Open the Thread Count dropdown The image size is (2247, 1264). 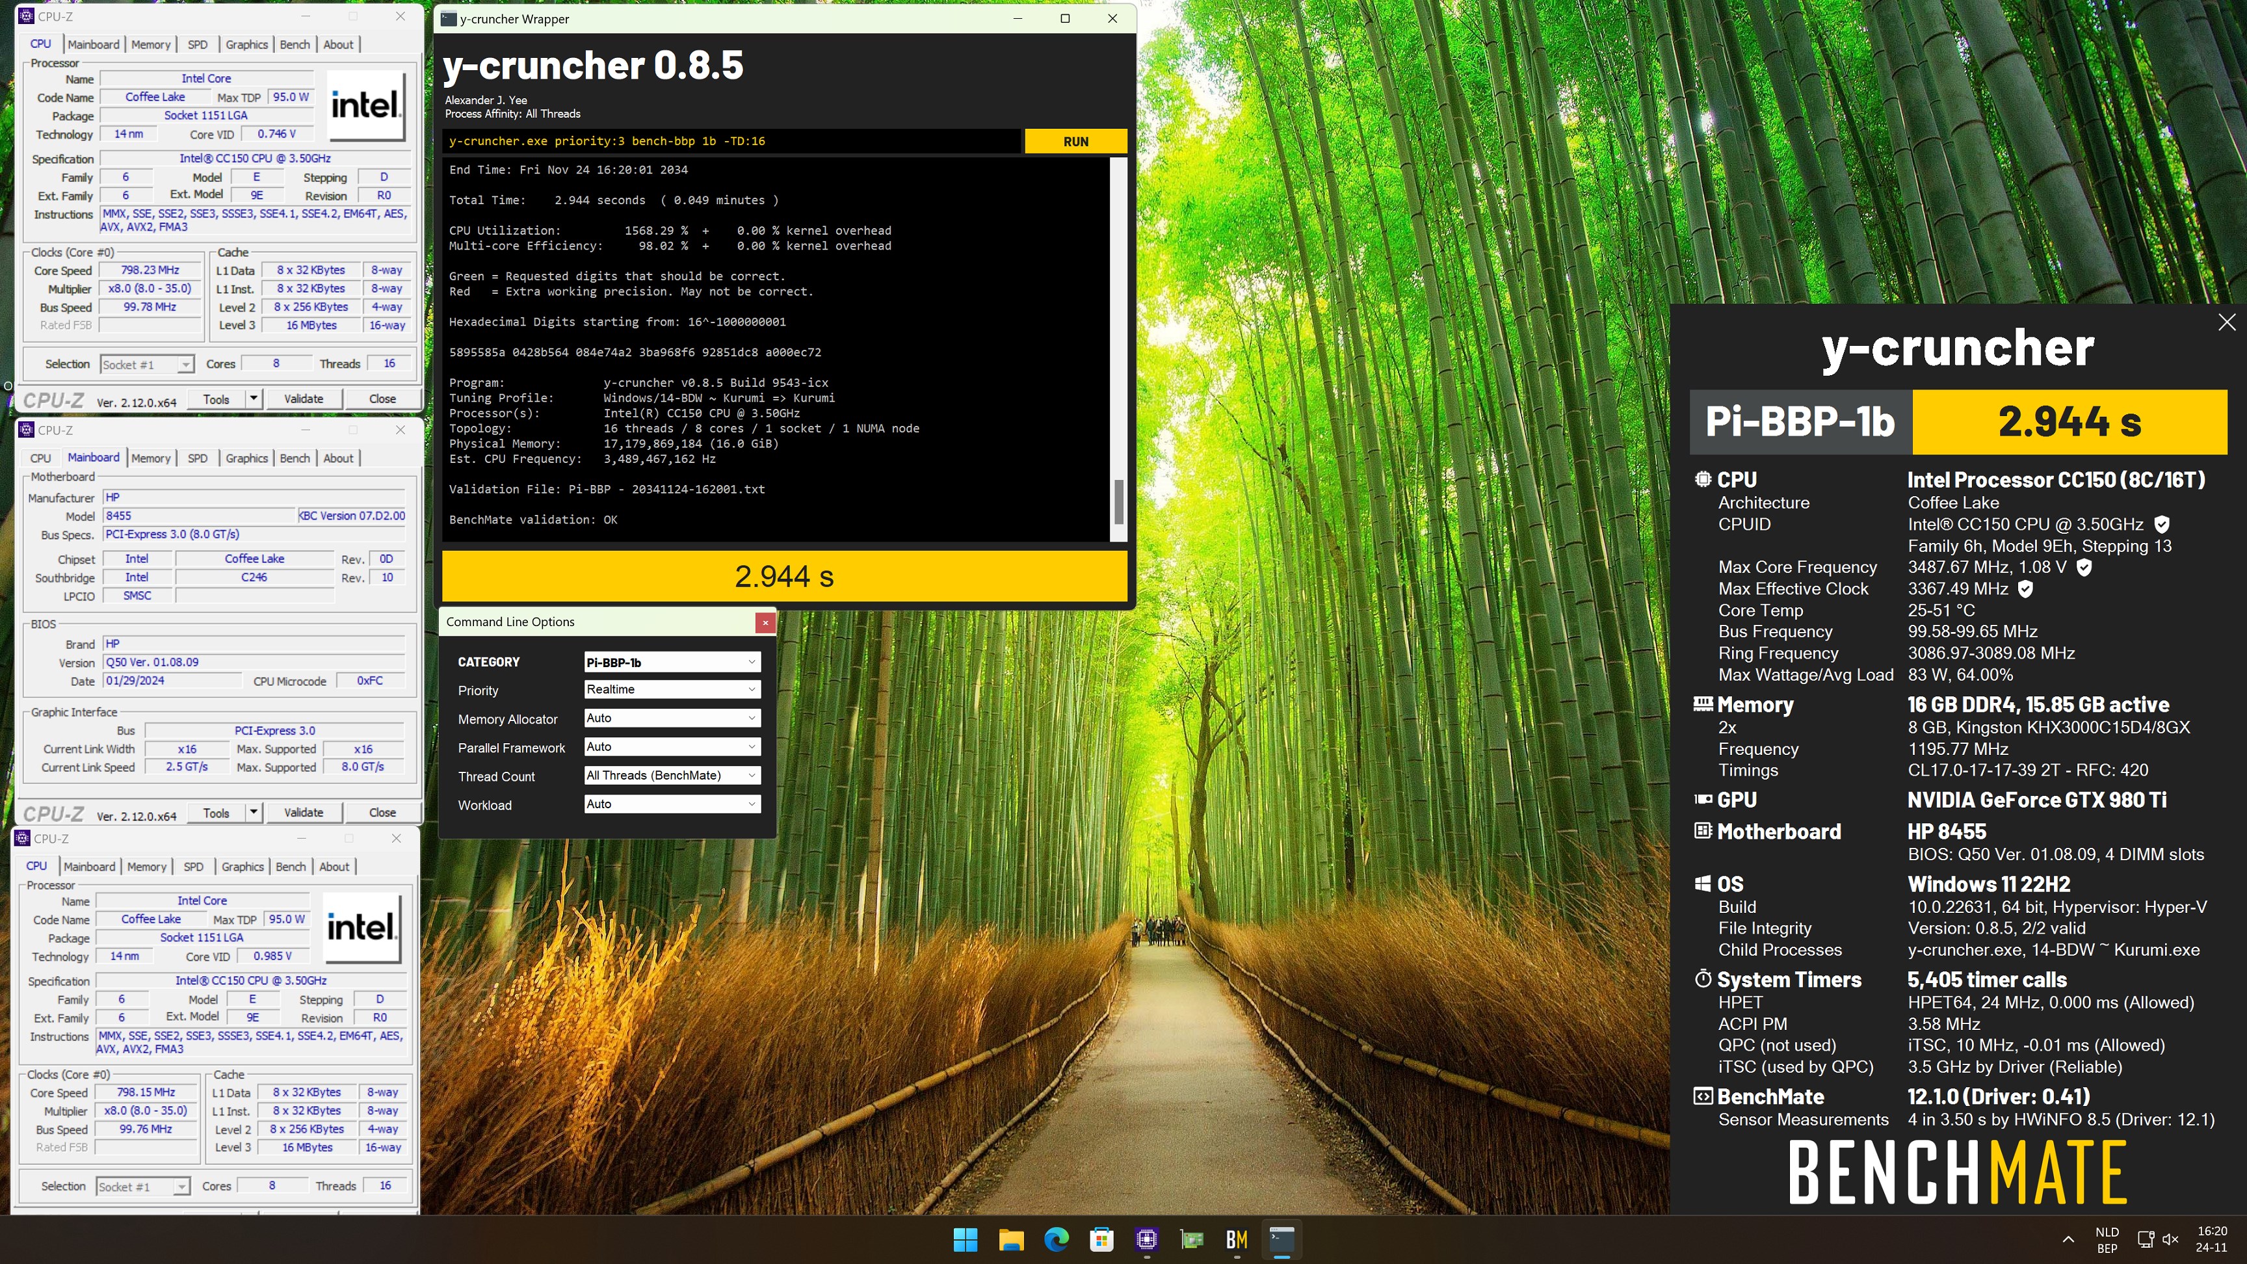point(672,776)
